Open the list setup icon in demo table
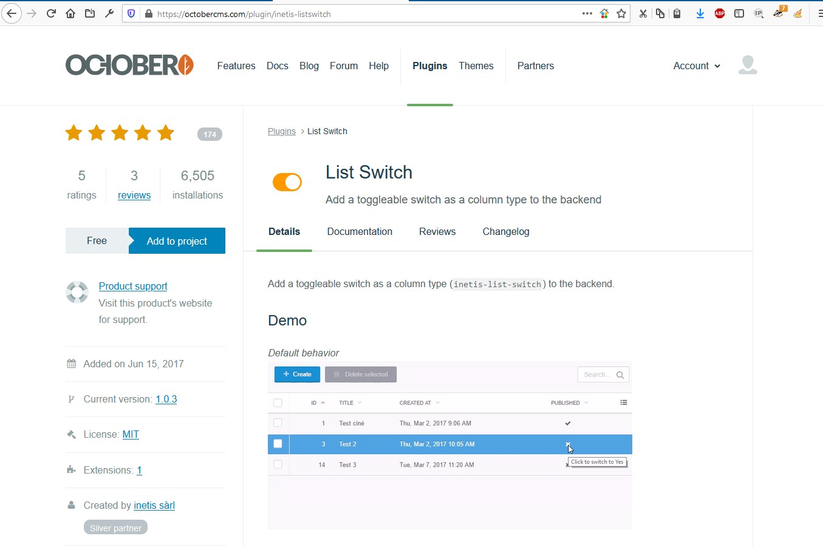This screenshot has height=547, width=823. tap(623, 403)
